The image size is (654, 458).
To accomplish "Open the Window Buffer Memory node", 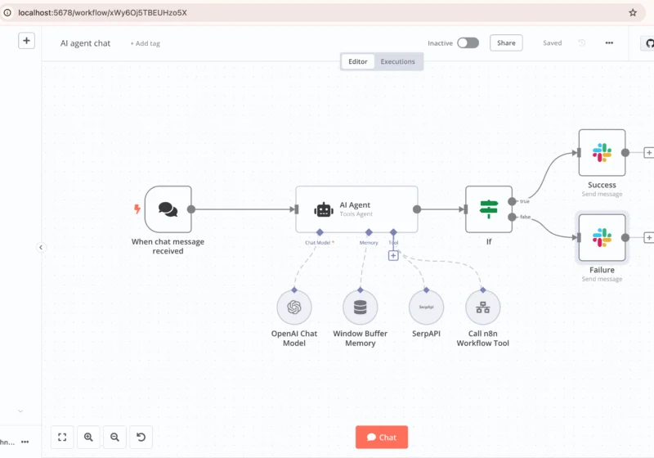I will coord(360,308).
